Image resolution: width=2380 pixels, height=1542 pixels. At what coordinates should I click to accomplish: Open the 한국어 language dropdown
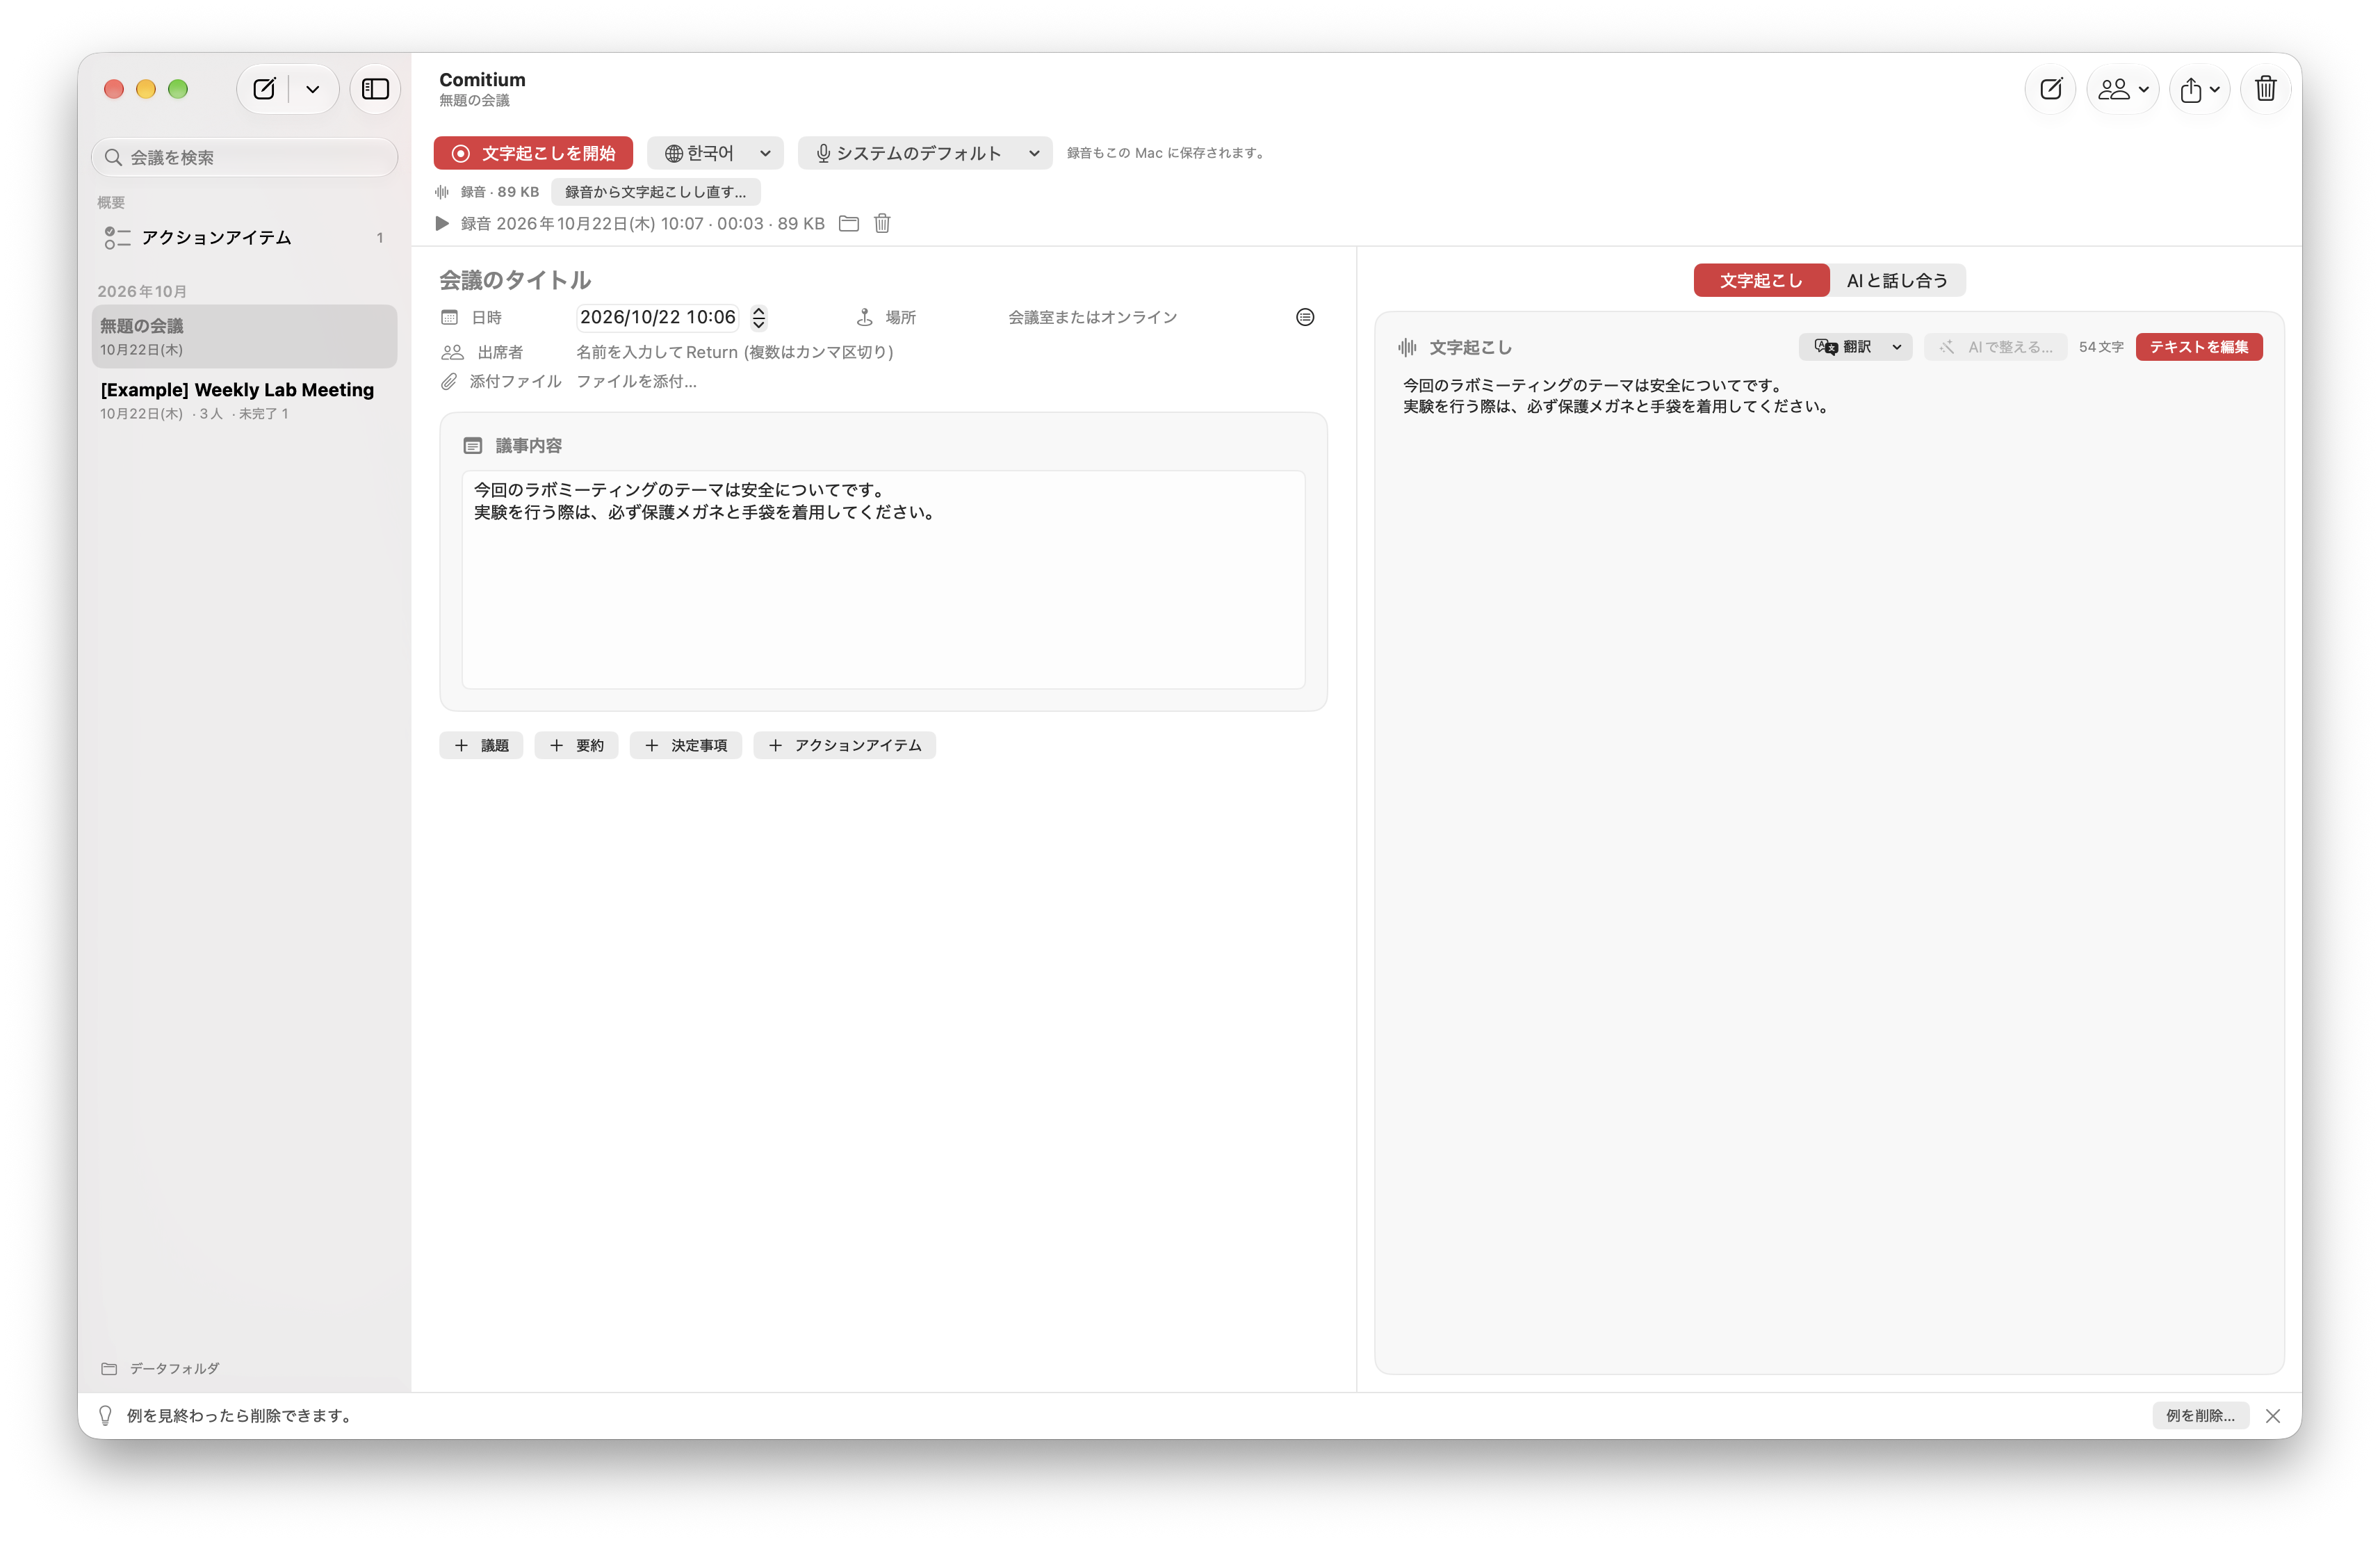(716, 153)
